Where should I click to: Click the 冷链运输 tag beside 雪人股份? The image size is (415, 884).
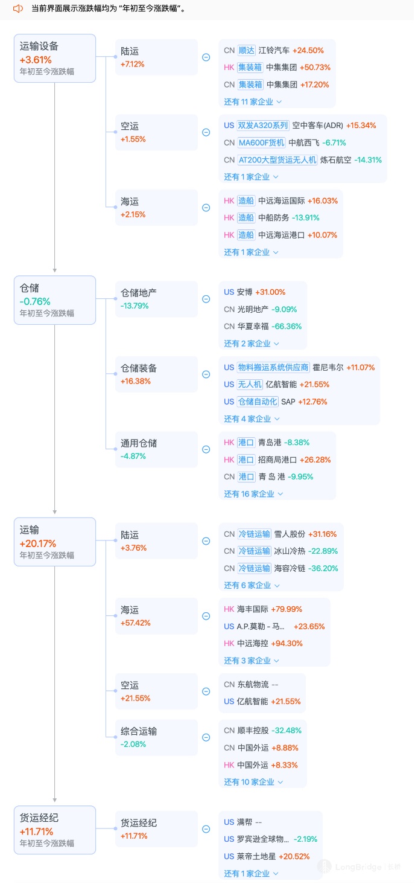click(255, 534)
